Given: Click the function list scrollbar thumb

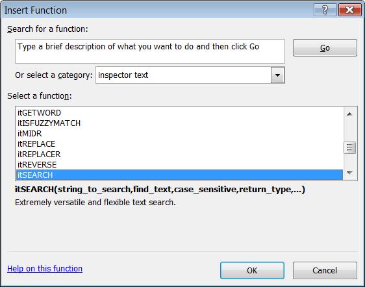Looking at the screenshot, I should coord(349,147).
